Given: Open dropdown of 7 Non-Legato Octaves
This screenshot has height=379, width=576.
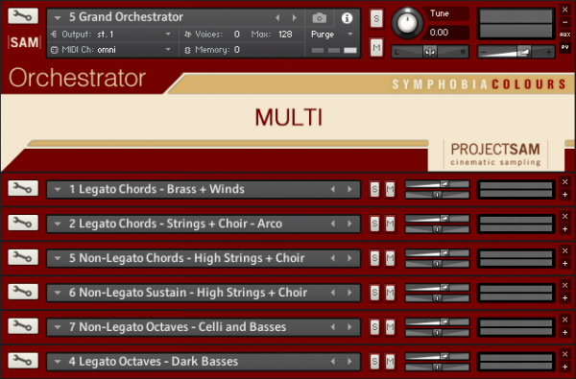Looking at the screenshot, I should [x=58, y=327].
